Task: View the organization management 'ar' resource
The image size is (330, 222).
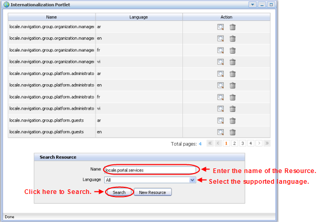Action: [x=221, y=27]
